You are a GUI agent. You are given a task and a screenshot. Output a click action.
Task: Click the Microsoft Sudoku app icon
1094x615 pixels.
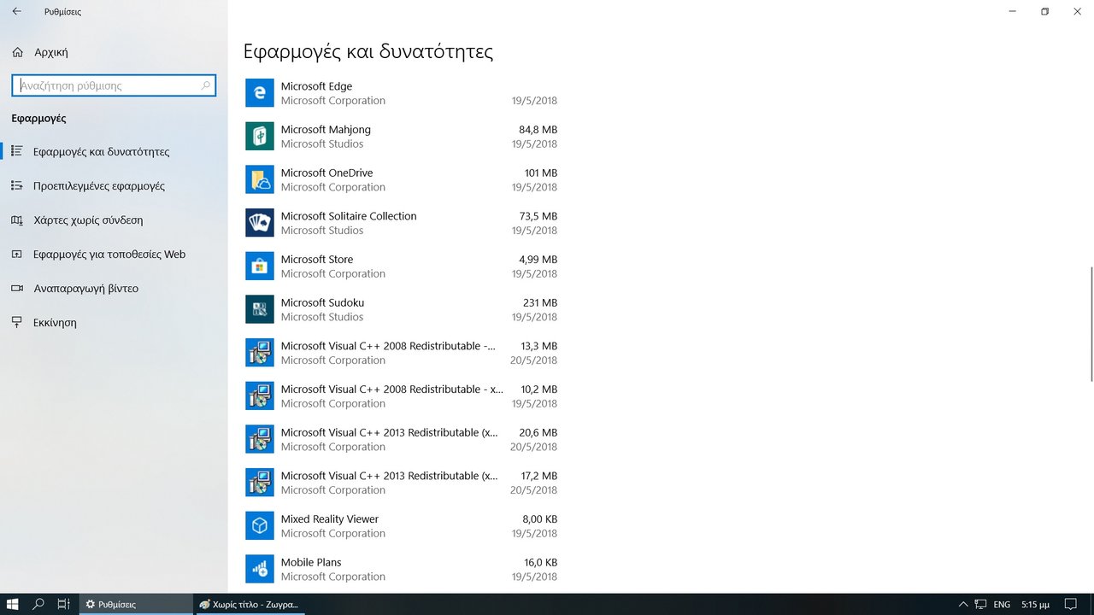pos(260,309)
